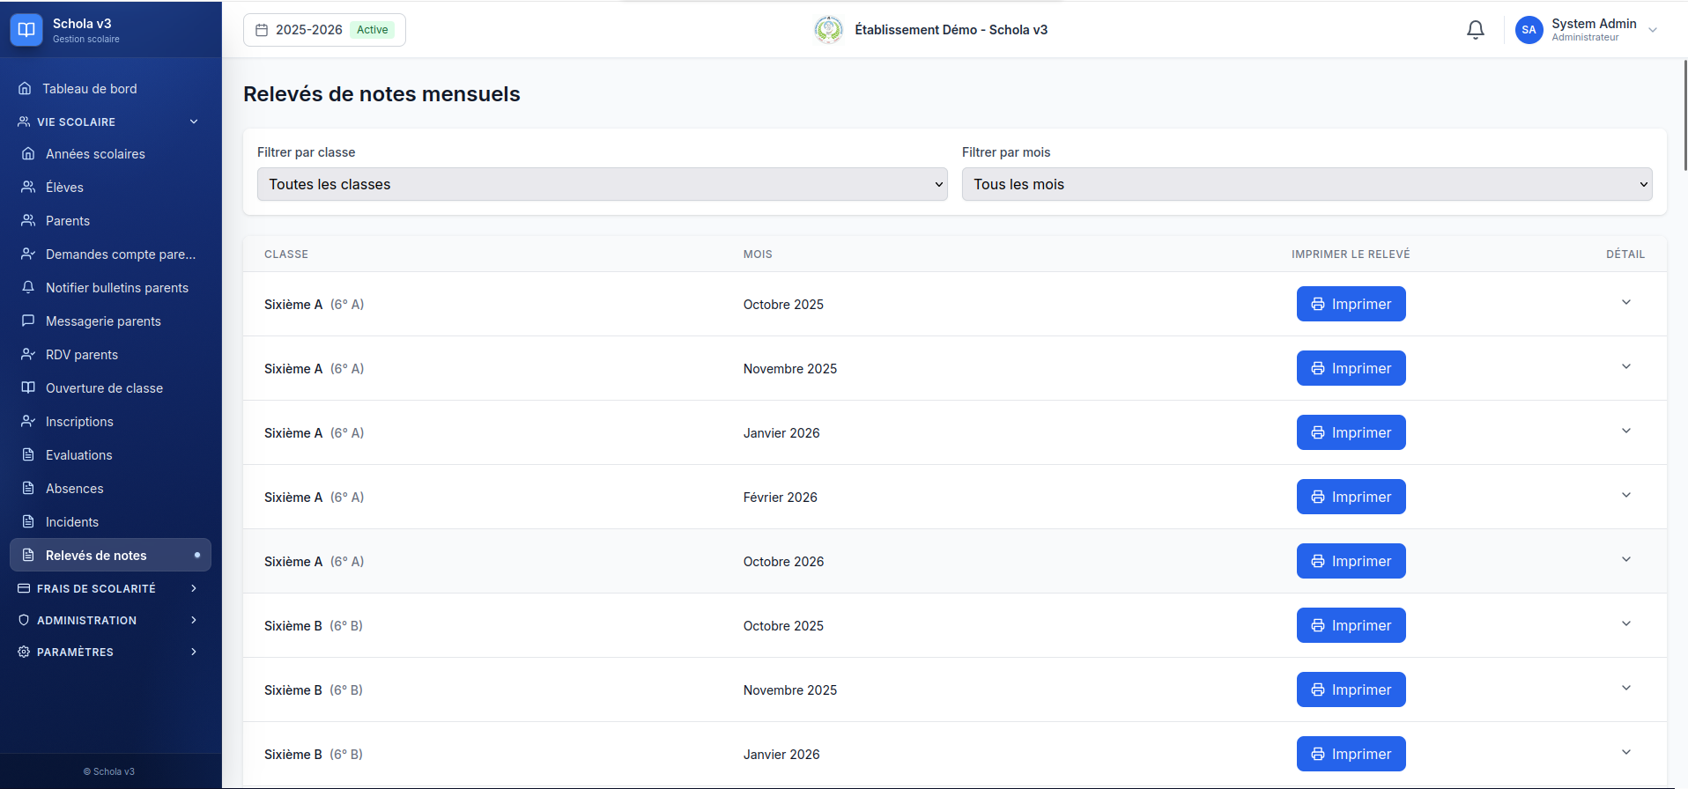The width and height of the screenshot is (1688, 789).
Task: Print Sixième A Octobre 2025 report
Action: (x=1351, y=304)
